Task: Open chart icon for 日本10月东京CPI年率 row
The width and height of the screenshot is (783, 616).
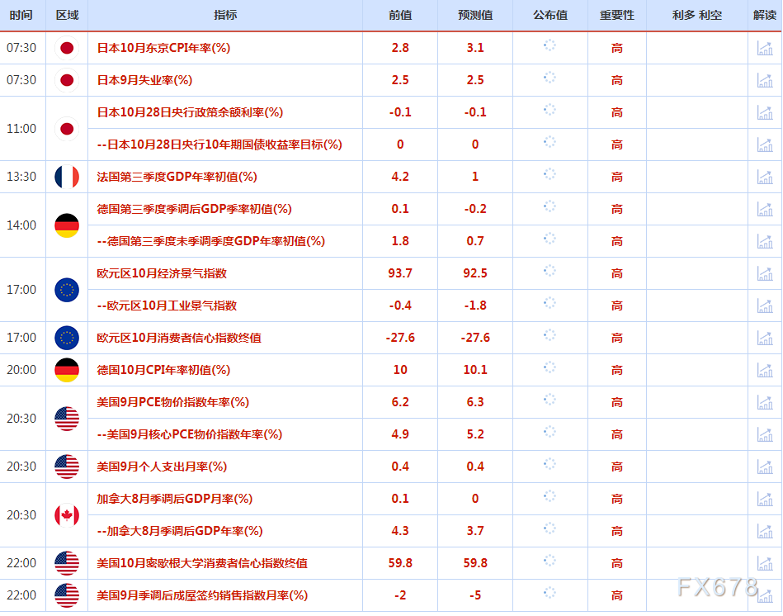Action: click(x=765, y=48)
